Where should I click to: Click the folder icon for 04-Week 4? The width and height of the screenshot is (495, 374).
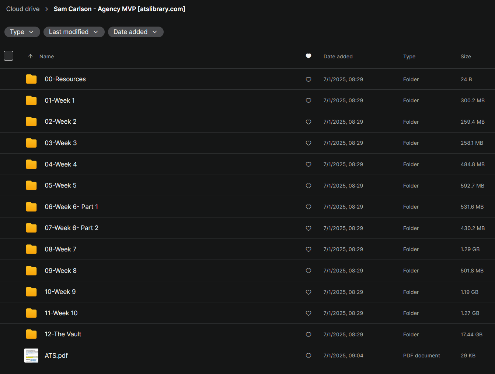tap(31, 164)
